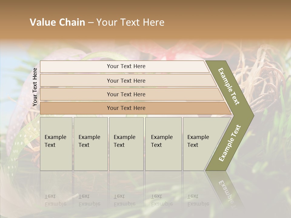Select the fourth 'Example Text' box
This screenshot has height=218, width=291.
[x=163, y=144]
